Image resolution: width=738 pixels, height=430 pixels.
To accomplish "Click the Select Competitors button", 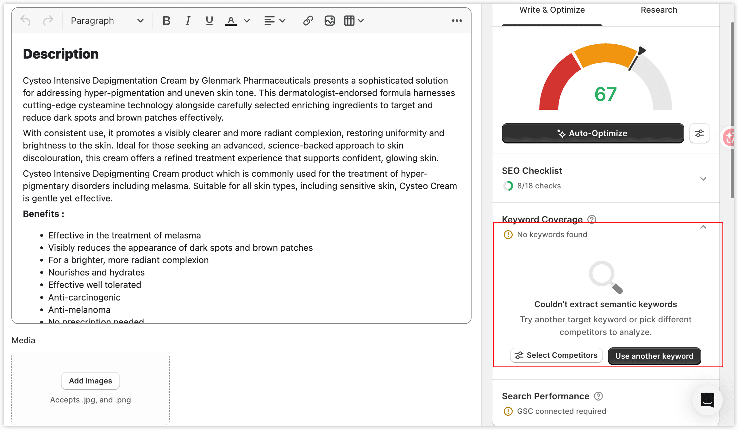I will point(556,355).
